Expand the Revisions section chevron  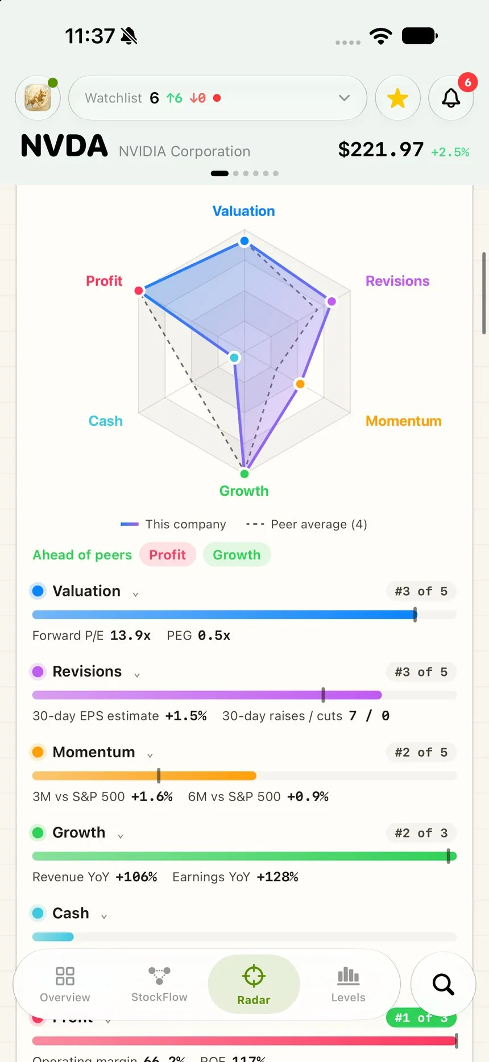coord(137,675)
